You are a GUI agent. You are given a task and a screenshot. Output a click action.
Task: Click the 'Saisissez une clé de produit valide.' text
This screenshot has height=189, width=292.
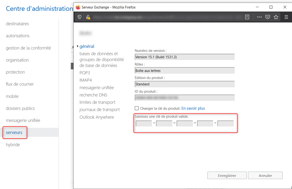[x=162, y=116]
